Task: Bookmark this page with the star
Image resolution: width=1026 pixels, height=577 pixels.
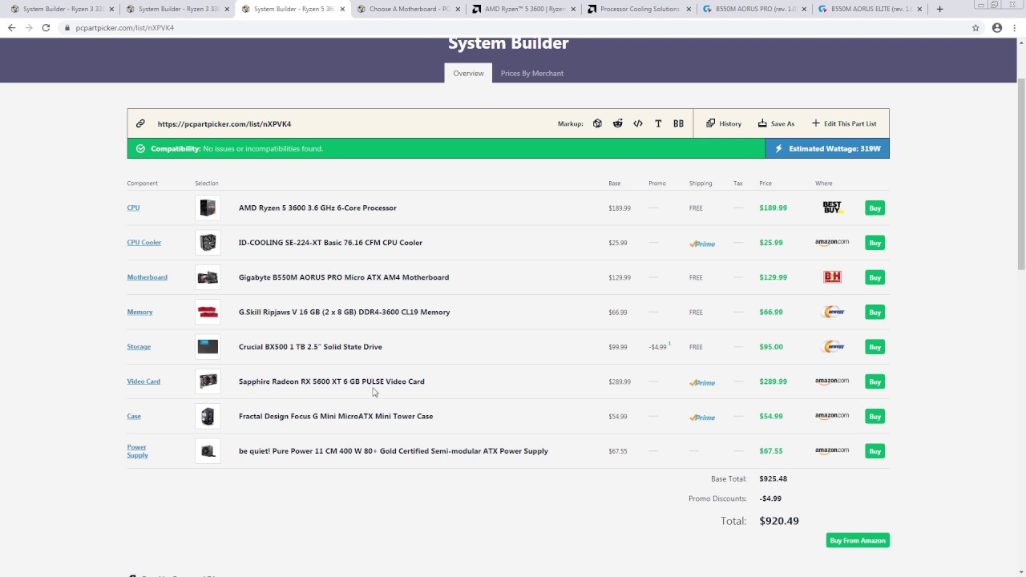Action: [976, 27]
